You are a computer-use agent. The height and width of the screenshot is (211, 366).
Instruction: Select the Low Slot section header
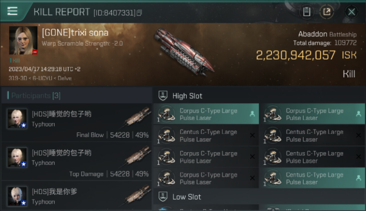point(187,197)
